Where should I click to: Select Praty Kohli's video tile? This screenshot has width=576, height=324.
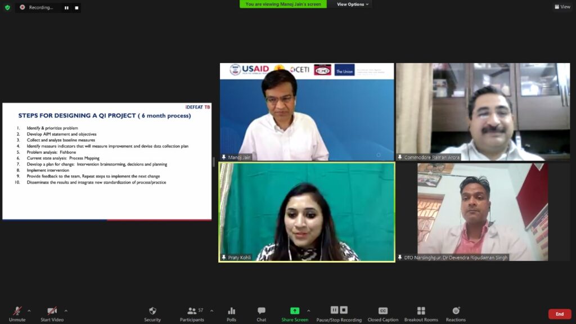coord(307,212)
